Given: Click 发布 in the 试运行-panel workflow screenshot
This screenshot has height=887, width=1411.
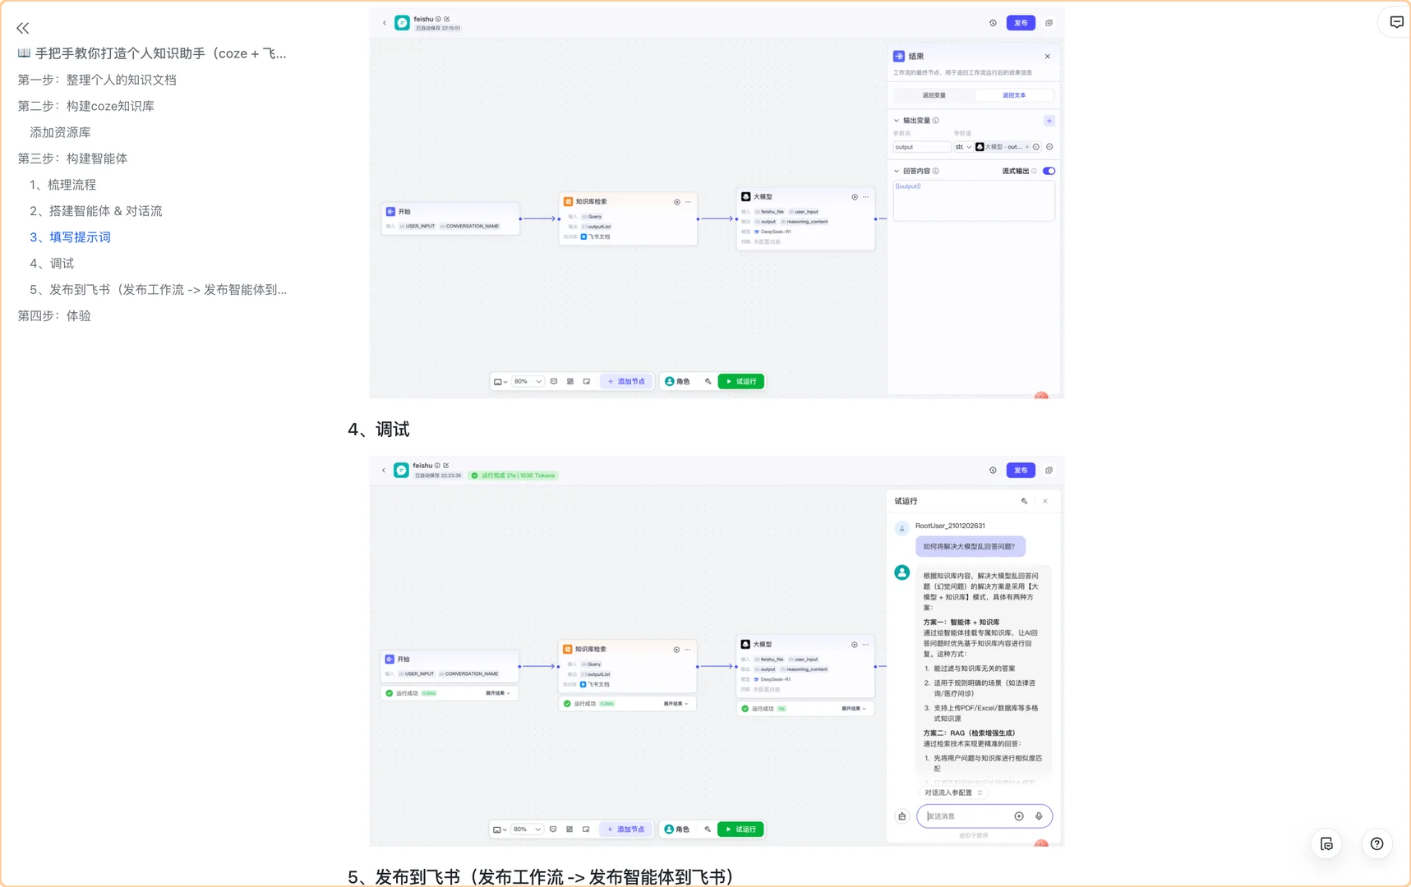Looking at the screenshot, I should point(1021,471).
